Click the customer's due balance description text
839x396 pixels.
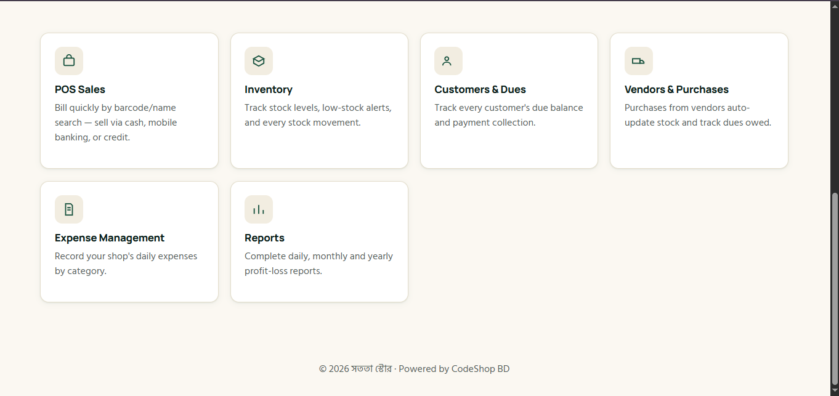(x=509, y=115)
